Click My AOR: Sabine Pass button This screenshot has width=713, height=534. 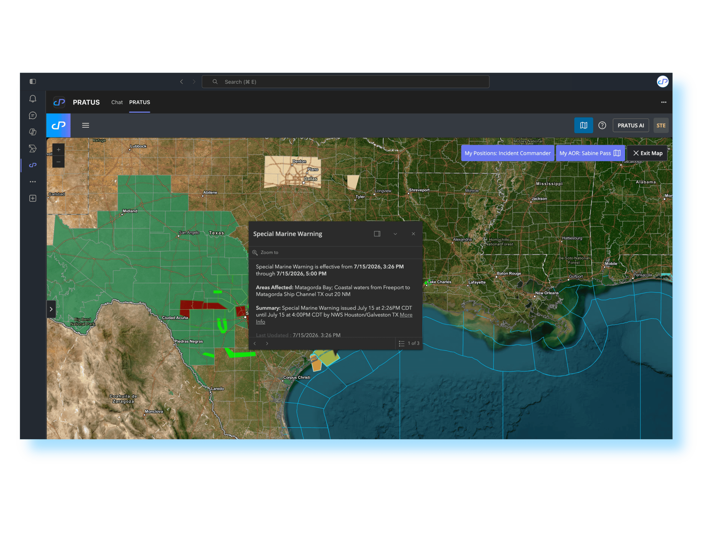coord(590,153)
